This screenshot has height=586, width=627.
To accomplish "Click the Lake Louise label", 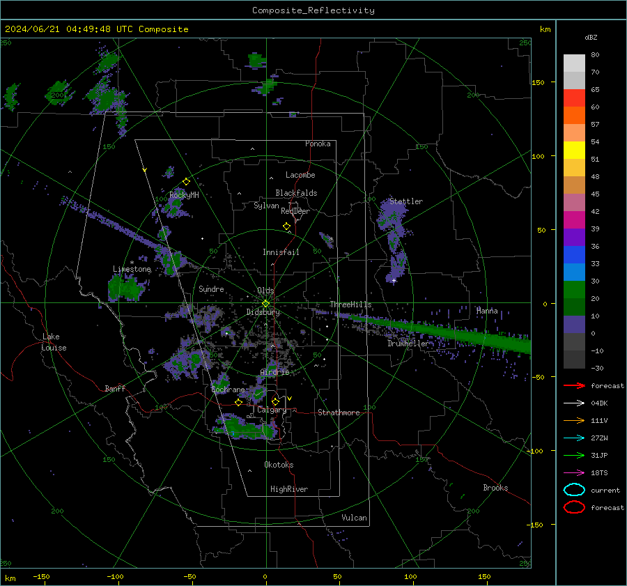I will click(x=54, y=342).
